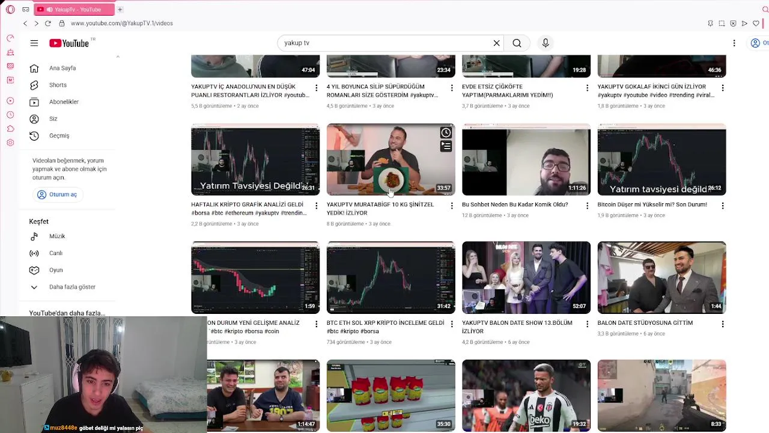Open the send-arrow icon in address bar
Viewport: 769px width, 433px height.
pyautogui.click(x=744, y=23)
